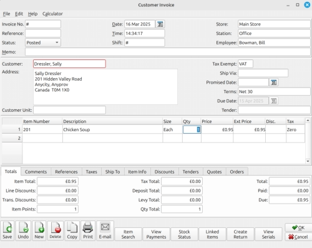This screenshot has height=248, width=312.
Task: Click the Memo input field
Action: pos(168,52)
